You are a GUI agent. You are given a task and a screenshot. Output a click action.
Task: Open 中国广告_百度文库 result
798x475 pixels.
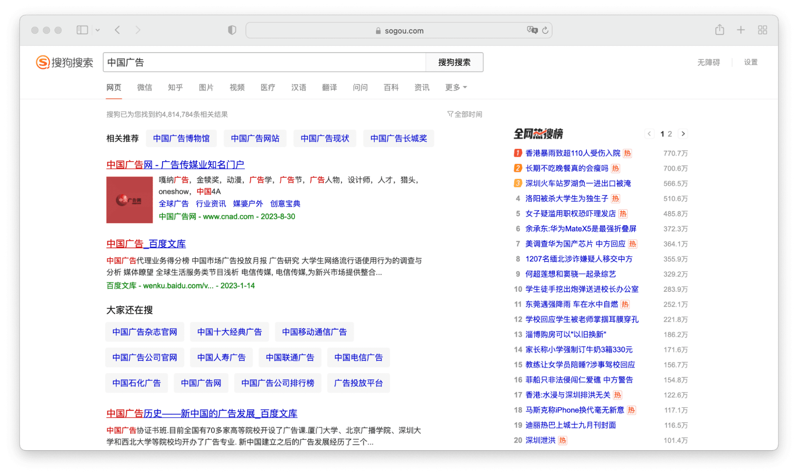pyautogui.click(x=146, y=244)
